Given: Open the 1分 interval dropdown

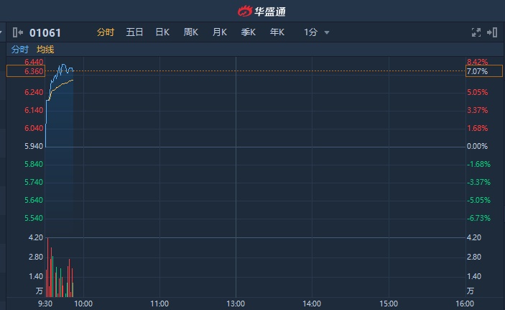Looking at the screenshot, I should (x=310, y=32).
